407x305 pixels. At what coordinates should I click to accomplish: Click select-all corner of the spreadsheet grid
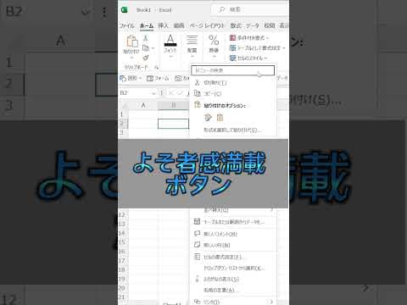[124, 105]
